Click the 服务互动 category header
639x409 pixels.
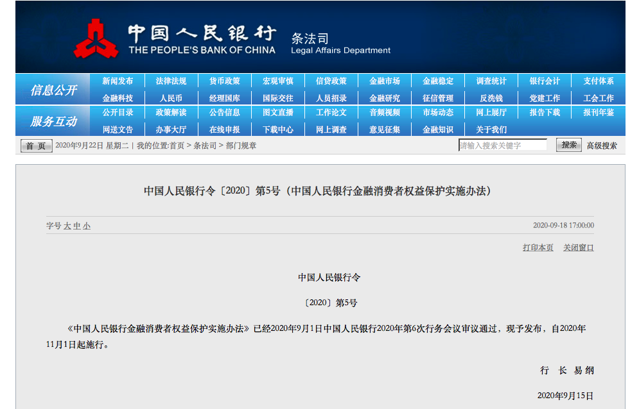[x=53, y=121]
